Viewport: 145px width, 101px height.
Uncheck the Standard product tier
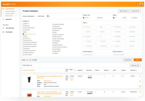tap(84, 18)
